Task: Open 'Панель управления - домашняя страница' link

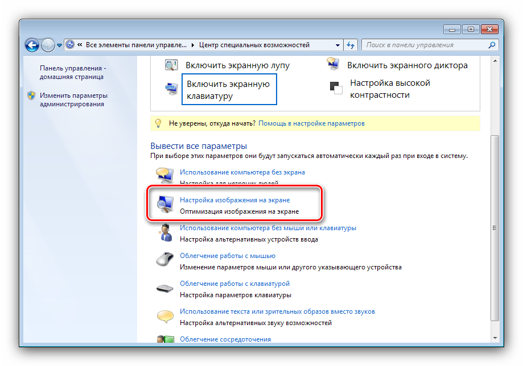Action: click(73, 72)
